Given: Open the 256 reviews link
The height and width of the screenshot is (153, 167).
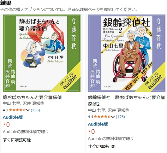Looking at the screenshot, I should click(35, 110).
